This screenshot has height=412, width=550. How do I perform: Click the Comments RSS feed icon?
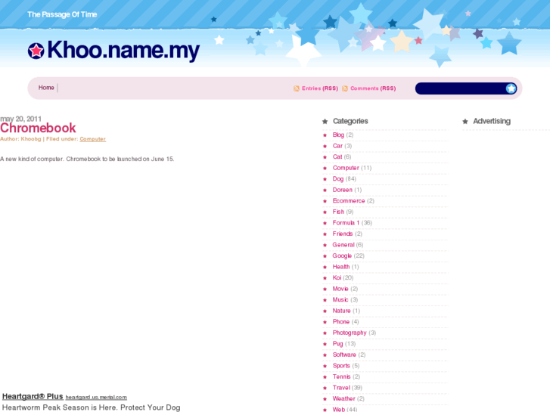coord(345,88)
